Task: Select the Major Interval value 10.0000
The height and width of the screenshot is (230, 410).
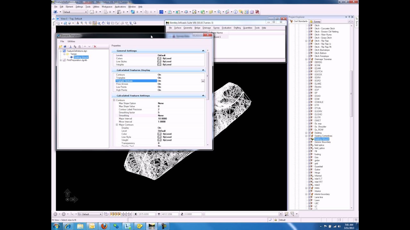Action: point(162,119)
